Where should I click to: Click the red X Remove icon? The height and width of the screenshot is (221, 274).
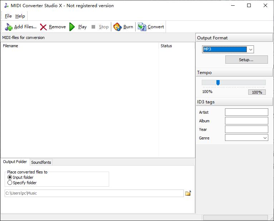(x=43, y=27)
